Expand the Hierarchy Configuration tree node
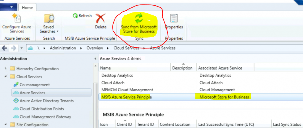The width and height of the screenshot is (303, 128). pyautogui.click(x=6, y=68)
